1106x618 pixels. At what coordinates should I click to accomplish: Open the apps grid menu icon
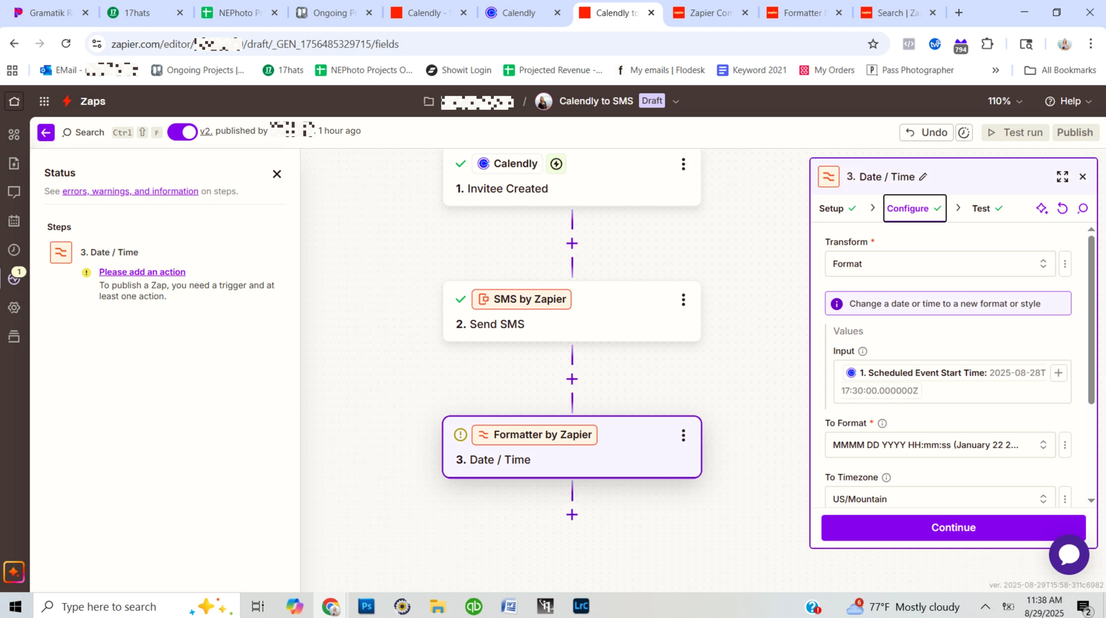click(44, 101)
